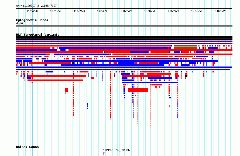This screenshot has height=156, width=240.
Task: Select the upper full-width purple variant bar
Action: pyautogui.click(x=124, y=41)
